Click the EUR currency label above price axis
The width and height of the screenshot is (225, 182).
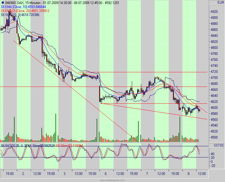coord(220,3)
